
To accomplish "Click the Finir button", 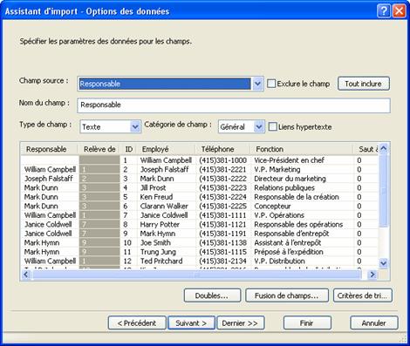I will (307, 323).
